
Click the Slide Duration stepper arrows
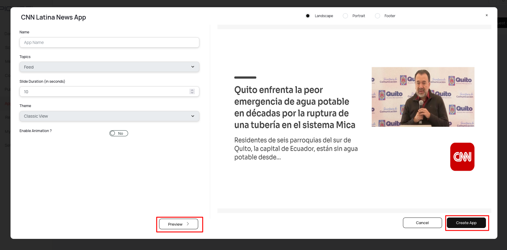tap(192, 91)
